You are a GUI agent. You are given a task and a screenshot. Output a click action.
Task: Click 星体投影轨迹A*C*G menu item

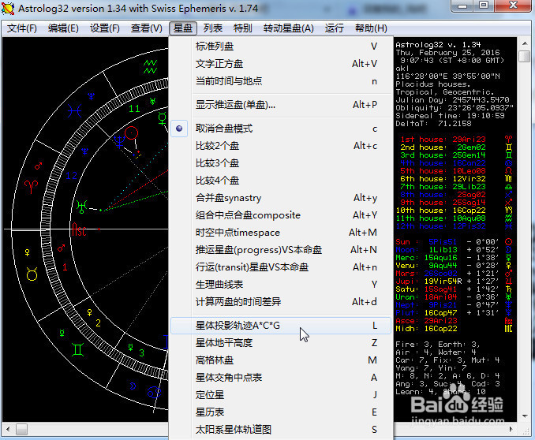(281, 326)
